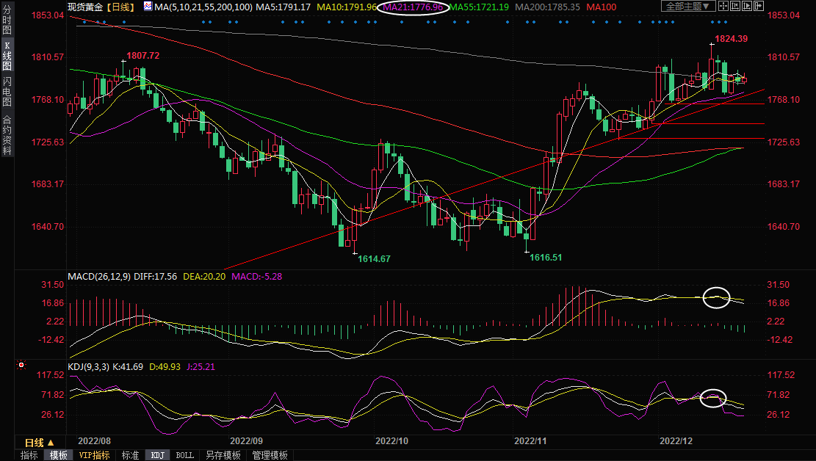816x461 pixels.
Task: Open 合约资料 side tab
Action: tap(7, 134)
